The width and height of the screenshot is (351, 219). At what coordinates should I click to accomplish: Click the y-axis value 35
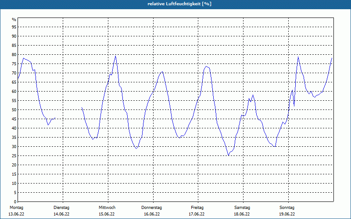point(14,138)
